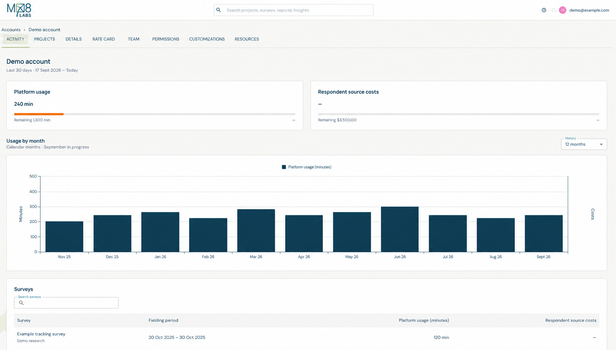
Task: Focus the global search projects field
Action: [x=293, y=10]
